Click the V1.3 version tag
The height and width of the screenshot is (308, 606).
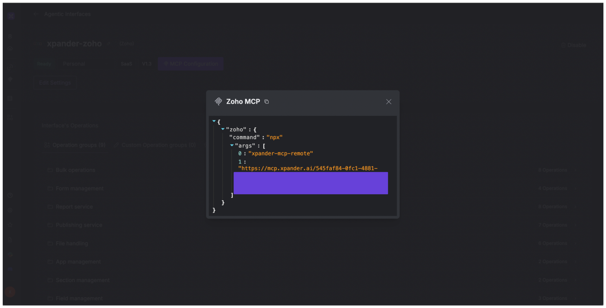point(147,64)
